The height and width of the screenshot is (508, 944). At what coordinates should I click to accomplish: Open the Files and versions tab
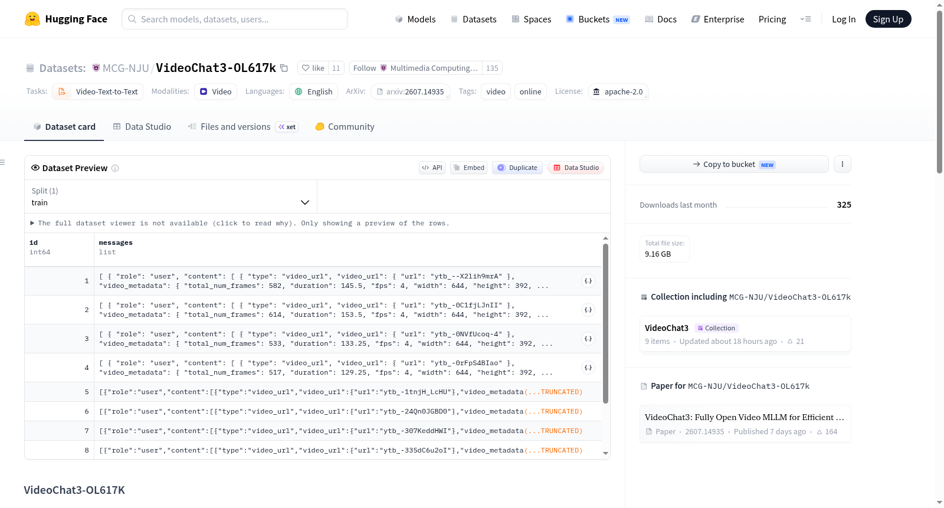[242, 127]
